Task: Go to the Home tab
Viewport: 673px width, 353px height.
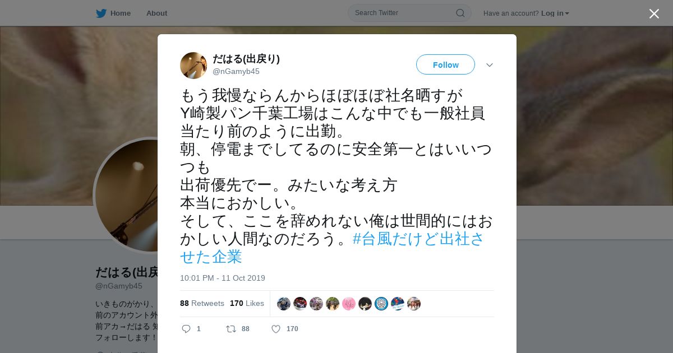Action: pos(113,13)
